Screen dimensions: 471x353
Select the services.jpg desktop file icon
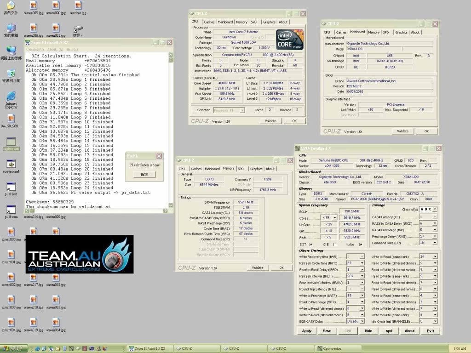(x=78, y=8)
